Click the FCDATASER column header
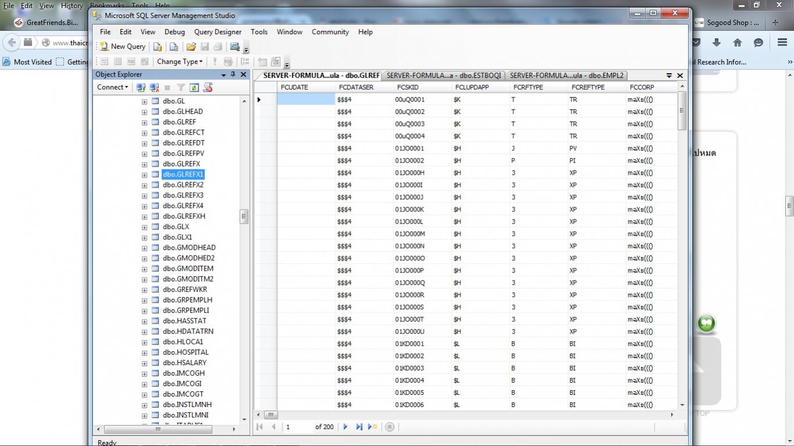 point(364,87)
